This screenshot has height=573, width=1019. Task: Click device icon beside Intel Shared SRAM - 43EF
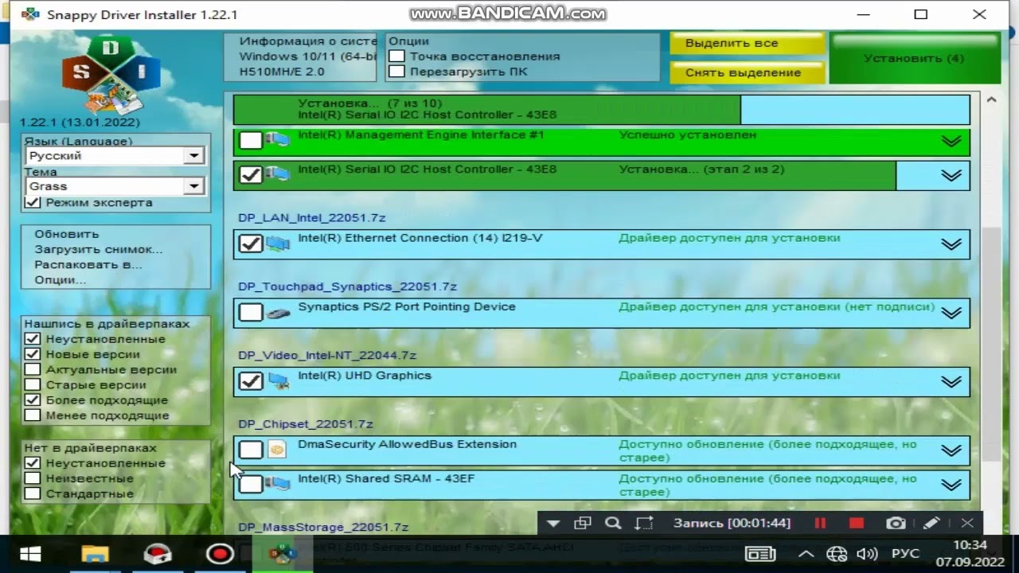pos(277,484)
